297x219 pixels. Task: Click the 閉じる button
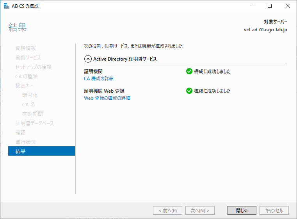242,210
